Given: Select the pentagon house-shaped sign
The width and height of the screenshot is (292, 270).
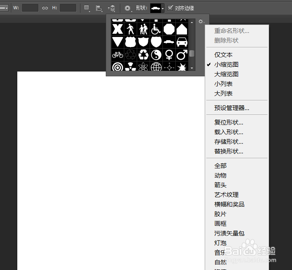Looking at the screenshot, I should click(x=182, y=29).
